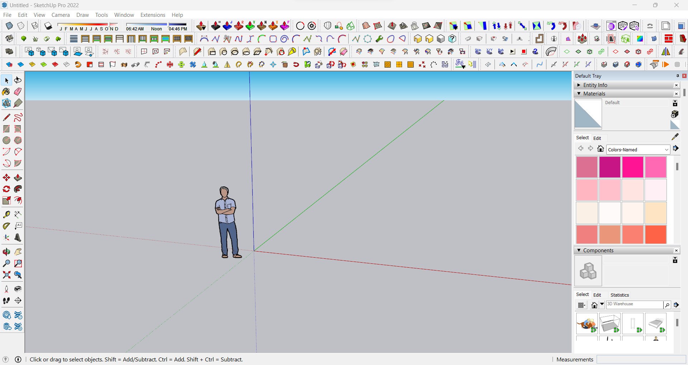Activate the Paint Bucket tool
Viewport: 688px width, 365px height.
6,92
